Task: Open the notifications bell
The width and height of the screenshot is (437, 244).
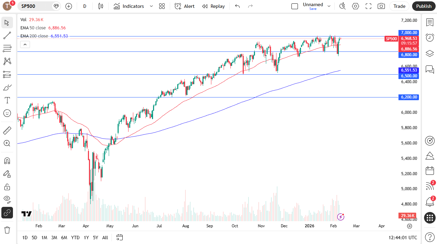Action: tap(430, 202)
